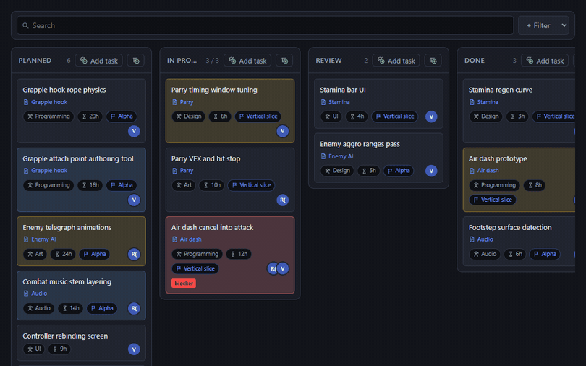
Task: Click 24h estimate on Enemy telegraph animations
Action: [x=63, y=255]
